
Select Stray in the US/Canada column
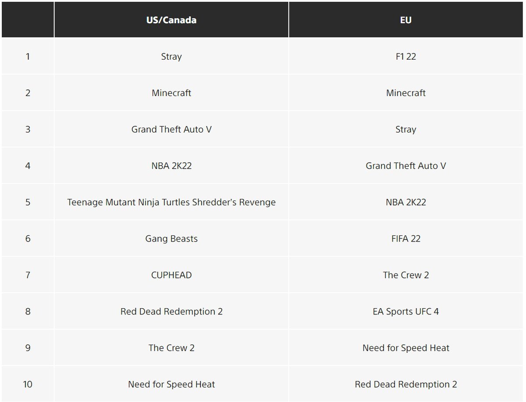pyautogui.click(x=171, y=57)
